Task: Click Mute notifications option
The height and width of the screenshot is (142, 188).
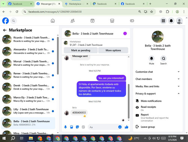Action: [x=158, y=101]
